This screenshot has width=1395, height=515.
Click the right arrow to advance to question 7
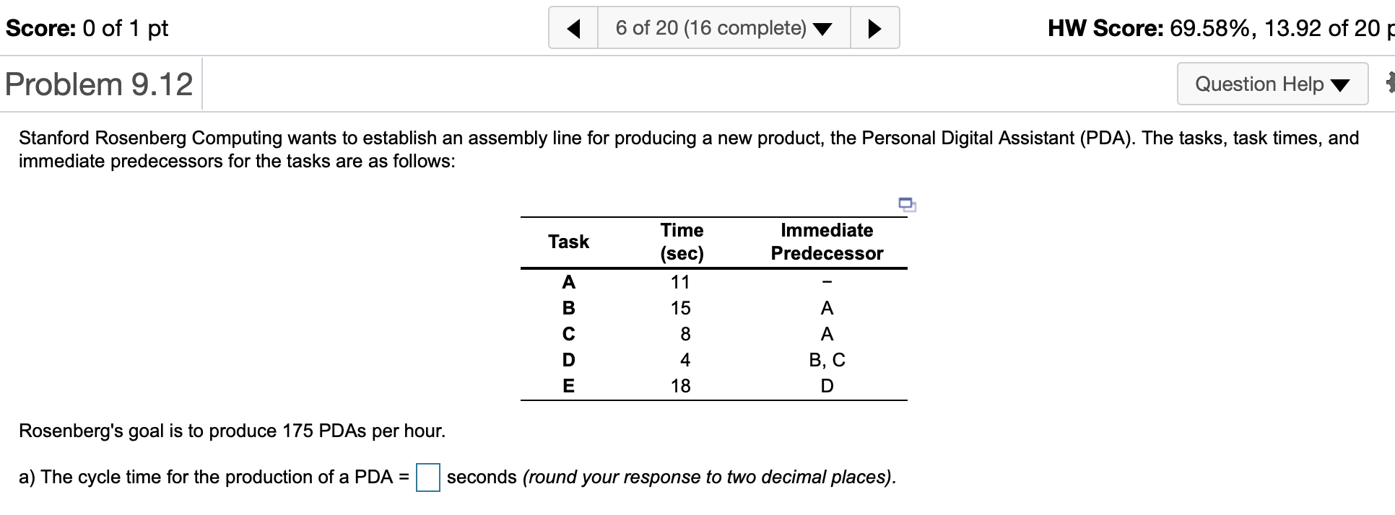(875, 27)
